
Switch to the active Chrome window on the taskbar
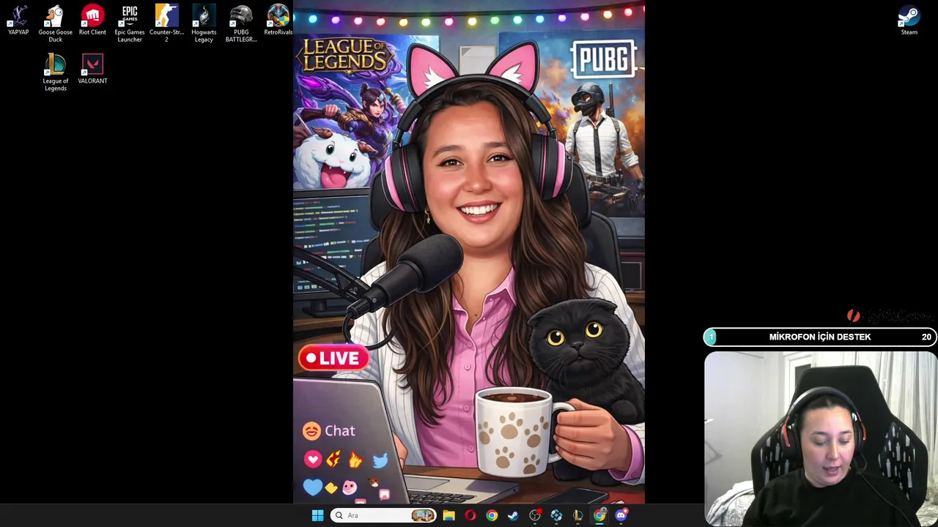(599, 515)
